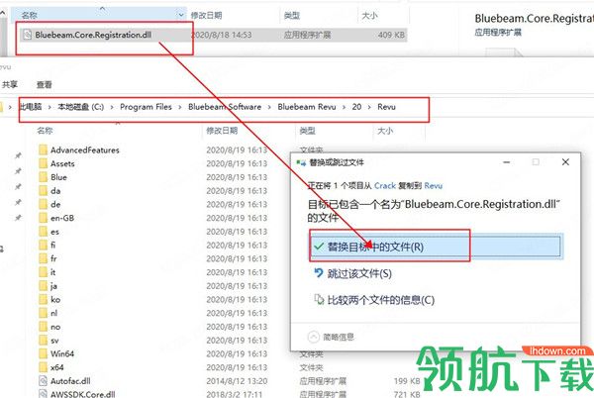The width and height of the screenshot is (594, 398).
Task: Close the replace or skip files dialog
Action: [565, 162]
